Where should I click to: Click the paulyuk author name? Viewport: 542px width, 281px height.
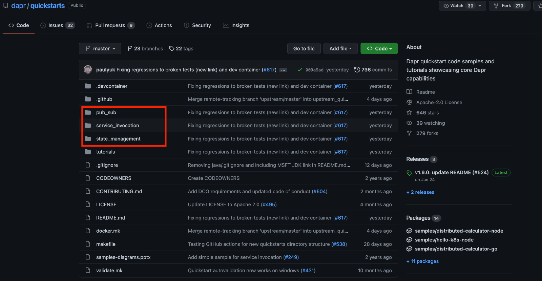click(106, 70)
